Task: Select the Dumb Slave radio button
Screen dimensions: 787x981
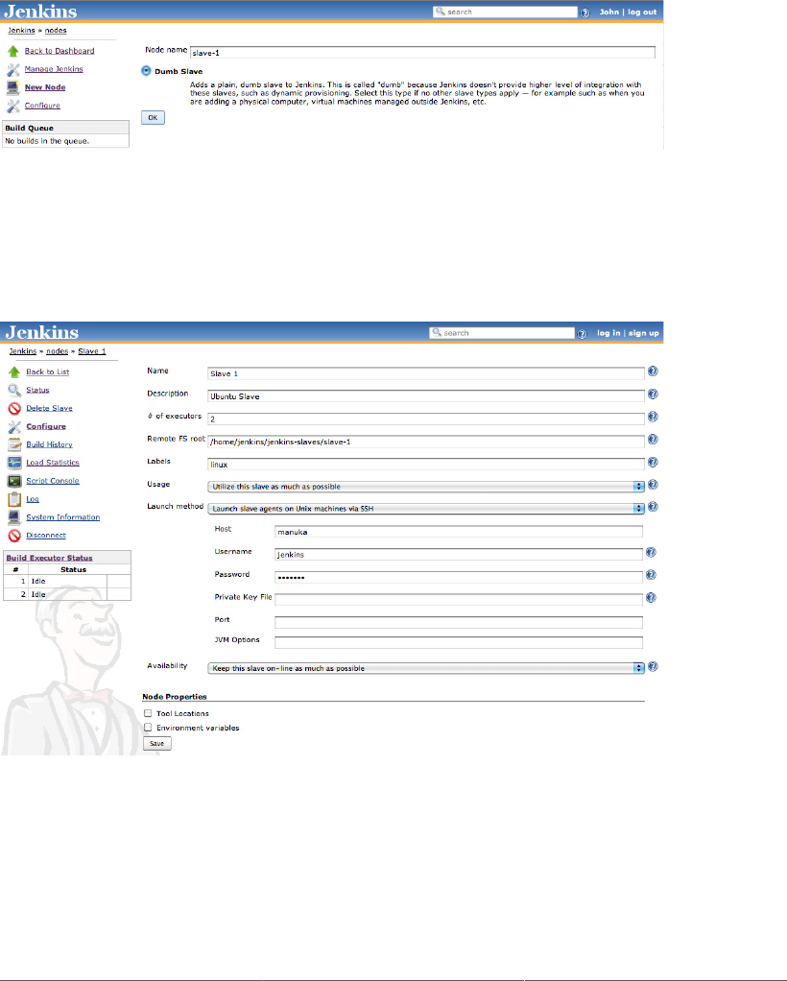Action: pos(146,71)
